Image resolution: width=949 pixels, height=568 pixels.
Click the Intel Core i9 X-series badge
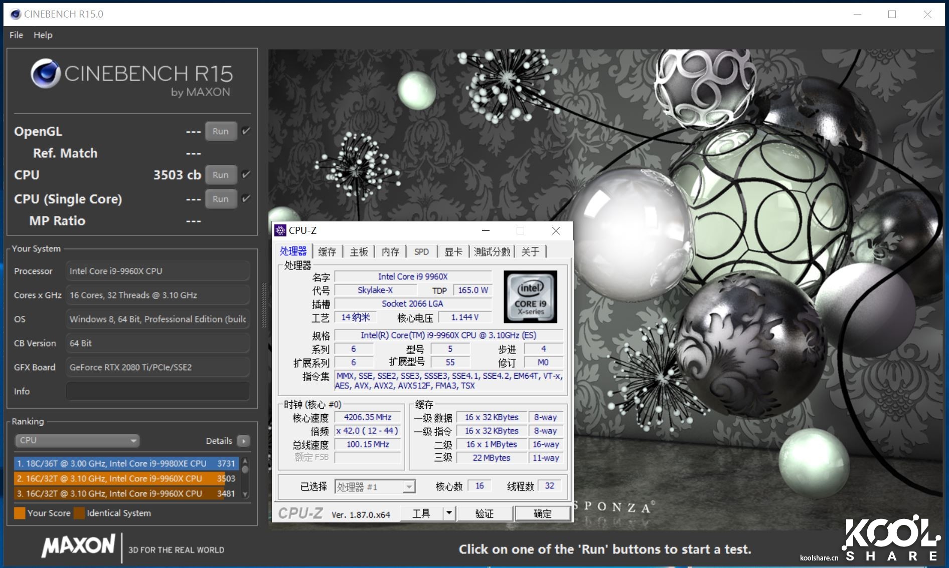pyautogui.click(x=530, y=297)
